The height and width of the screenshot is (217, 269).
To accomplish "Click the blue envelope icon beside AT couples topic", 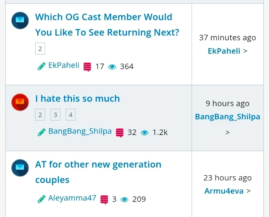I will 20,168.
